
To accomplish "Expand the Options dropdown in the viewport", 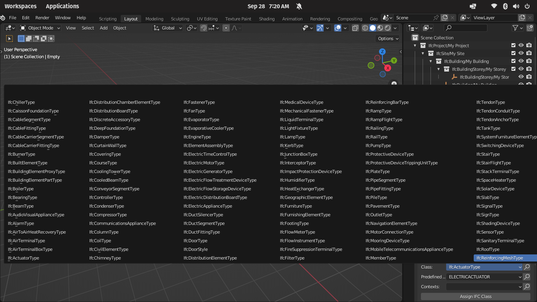I will 387,39.
